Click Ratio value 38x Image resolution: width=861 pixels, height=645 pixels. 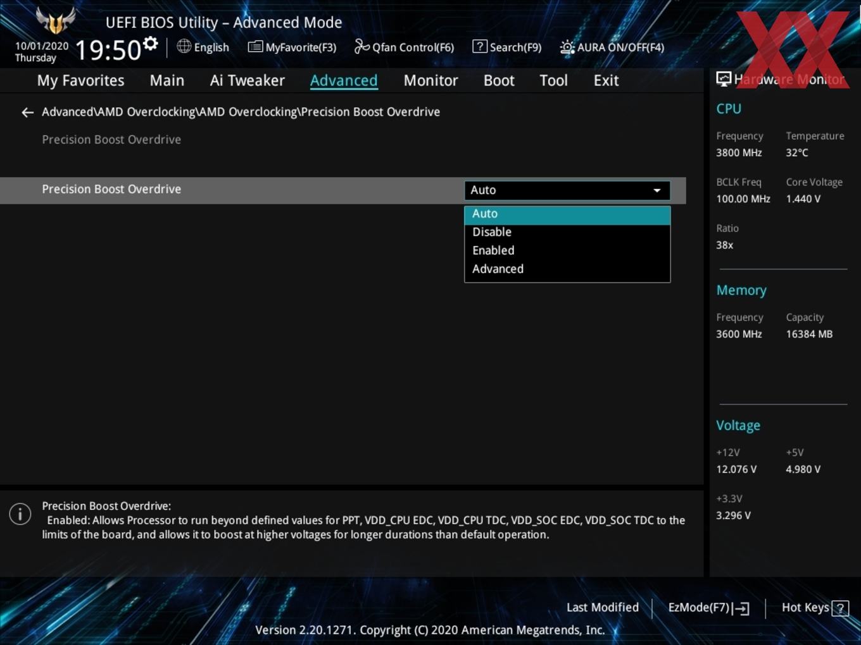click(725, 245)
